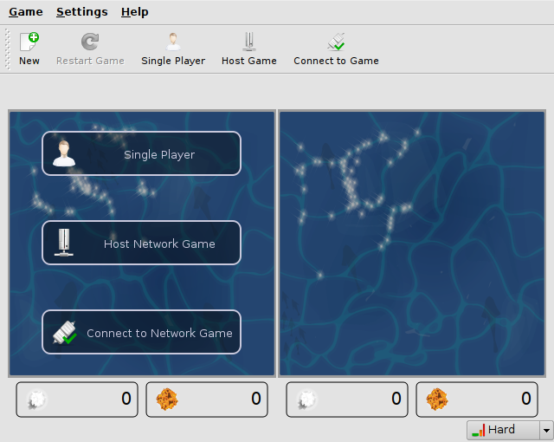Open the Settings menu
The image size is (554, 442).
pyautogui.click(x=82, y=12)
